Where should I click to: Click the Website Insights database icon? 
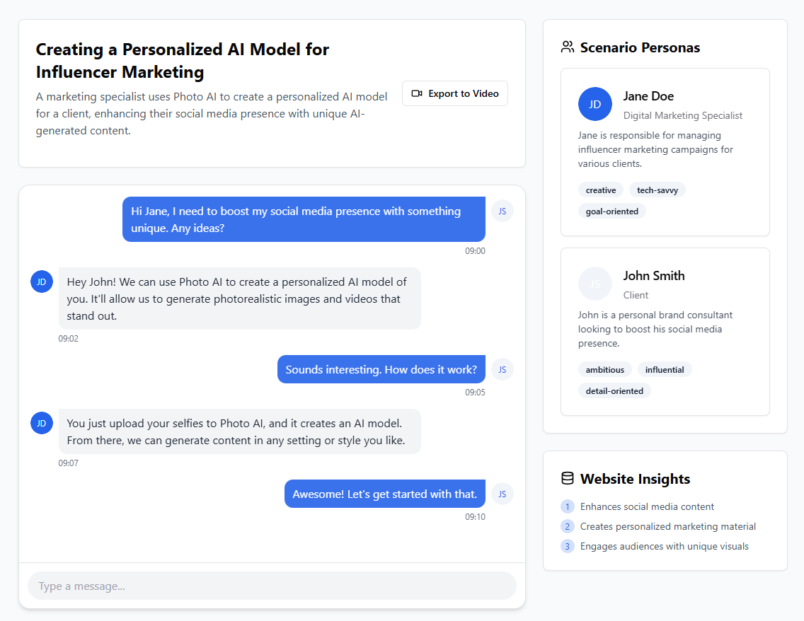point(568,478)
